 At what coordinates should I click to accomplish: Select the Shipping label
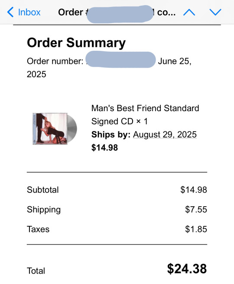click(44, 210)
